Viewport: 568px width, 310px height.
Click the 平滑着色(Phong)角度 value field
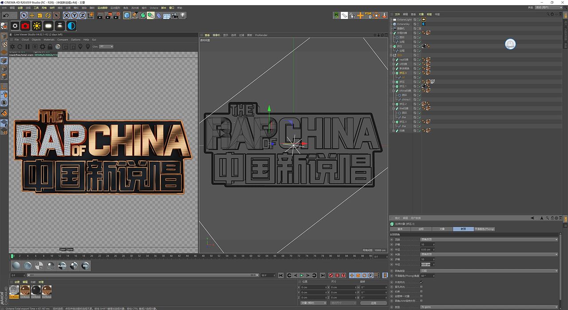tap(428, 276)
